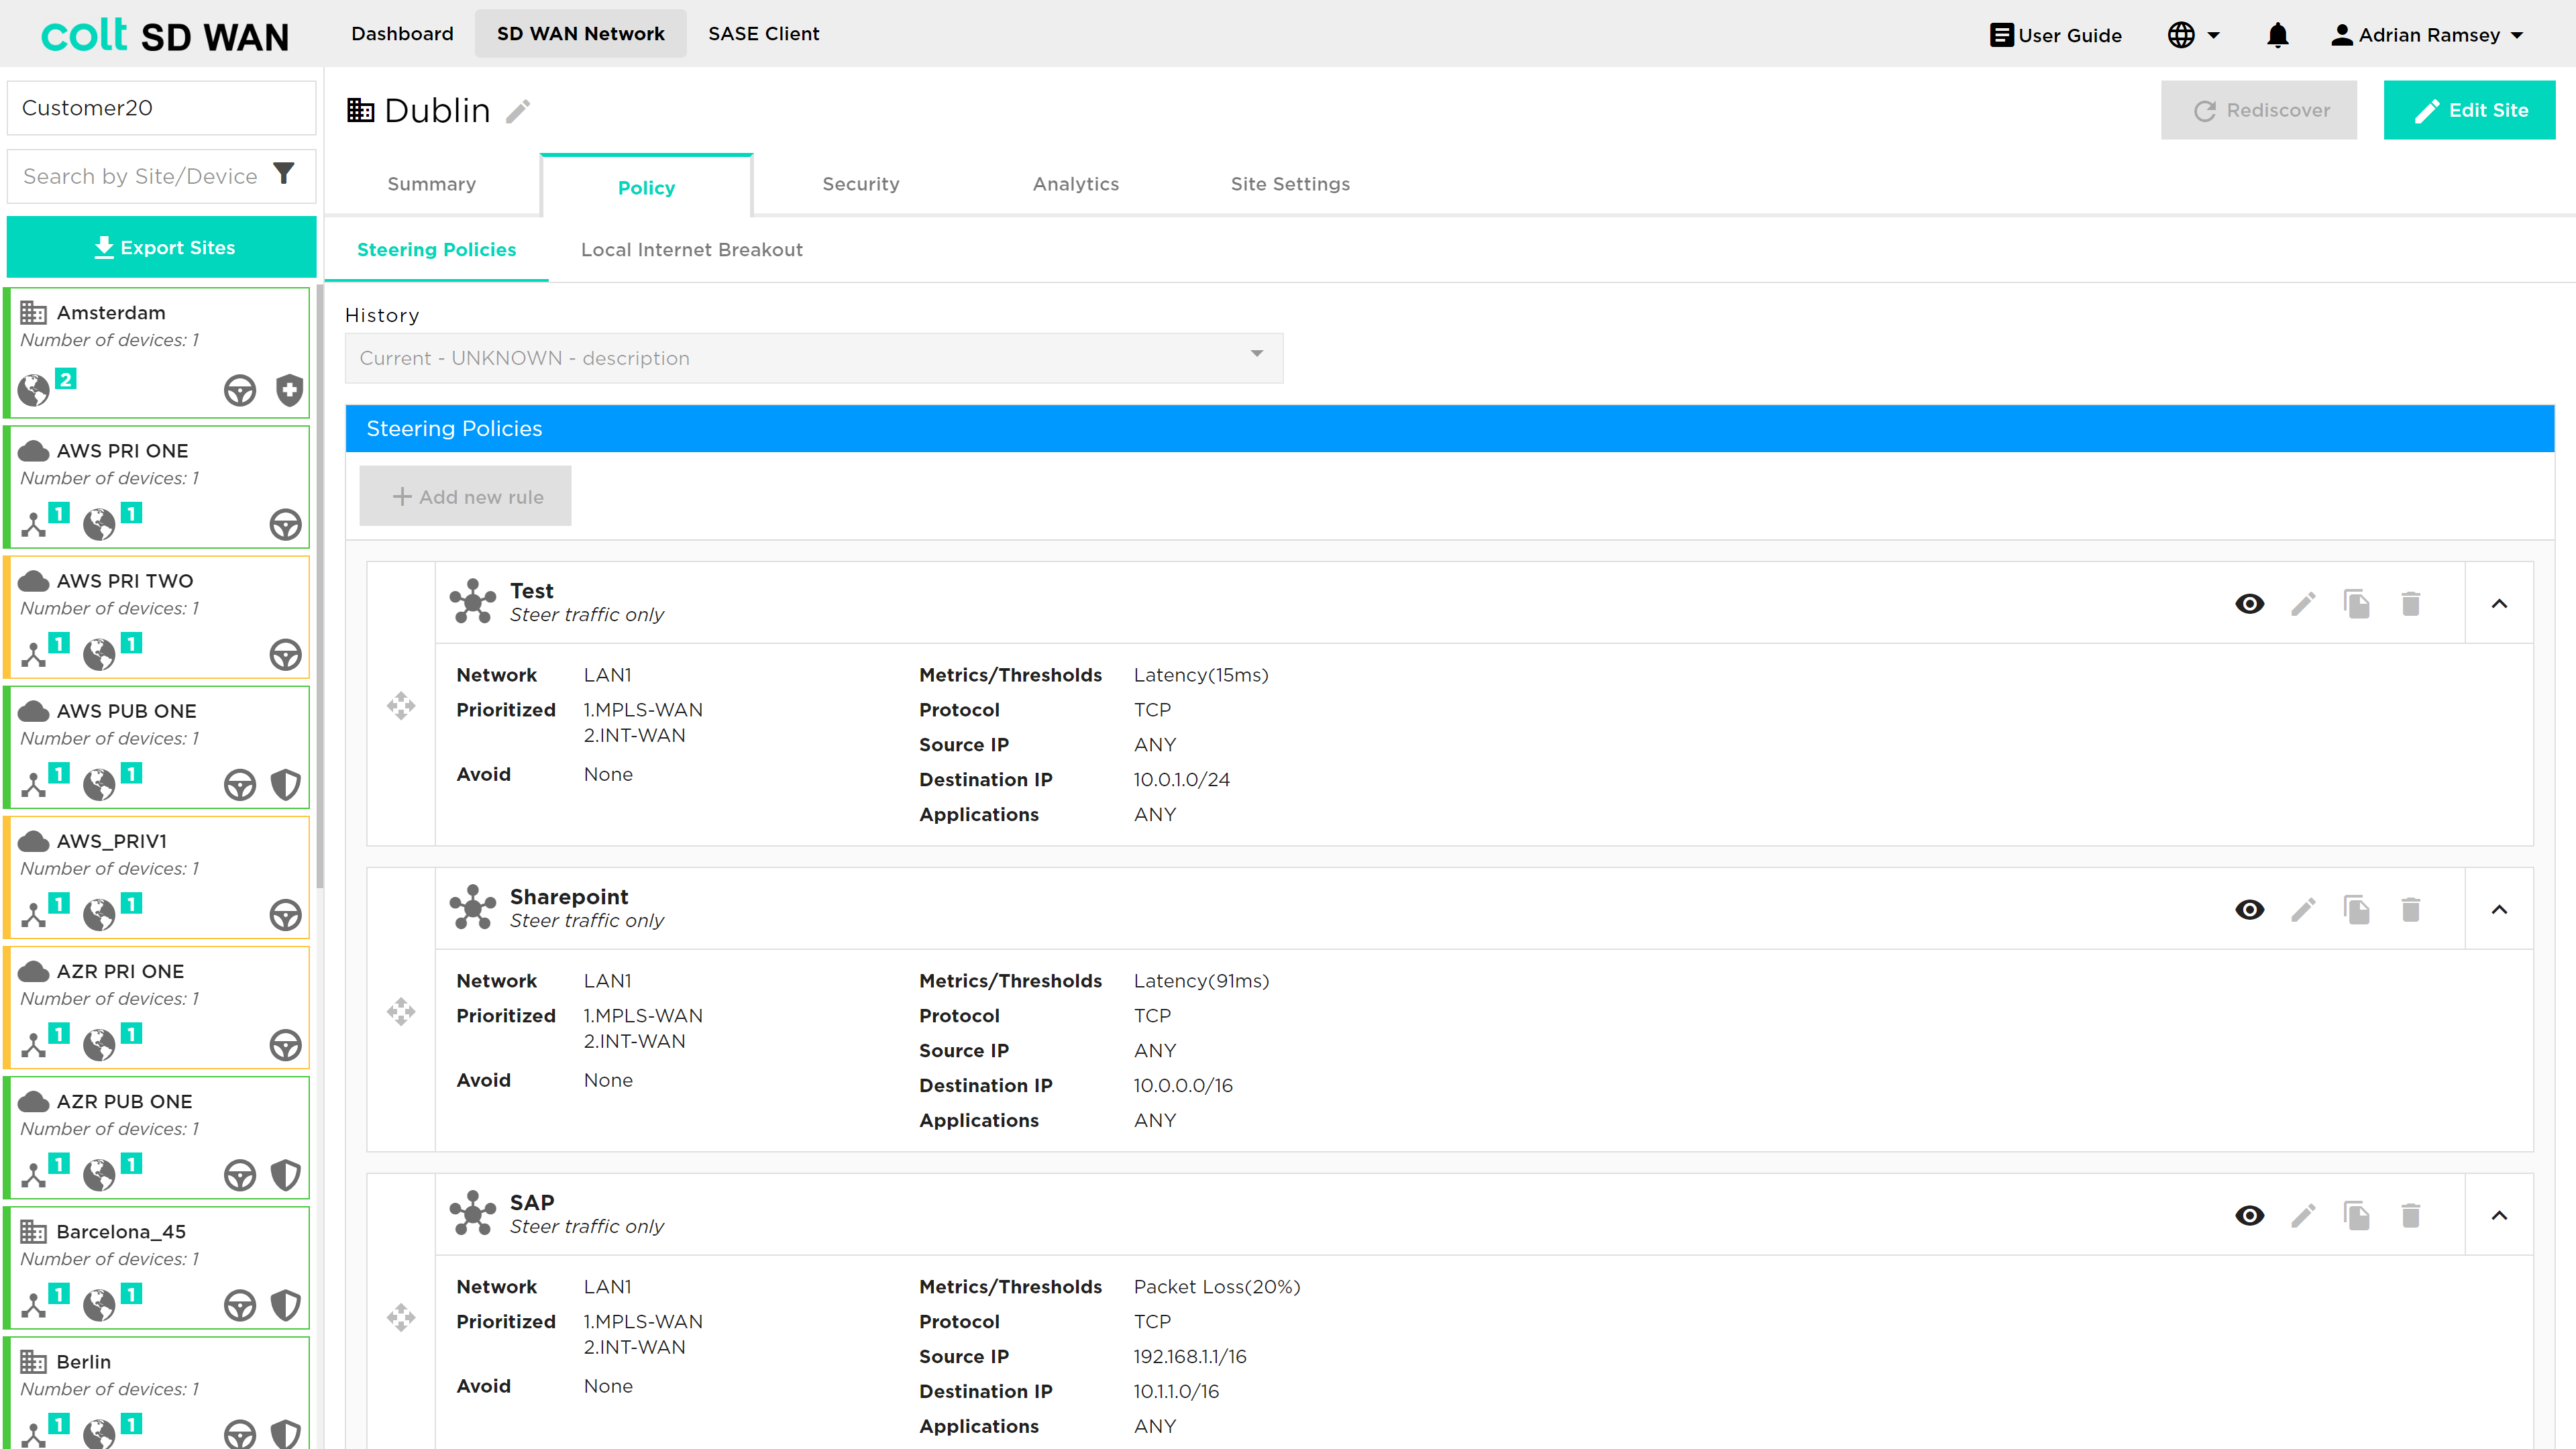Screen dimensions: 2576x1449
Task: Click the Search by Site/Device field
Action: [162, 176]
